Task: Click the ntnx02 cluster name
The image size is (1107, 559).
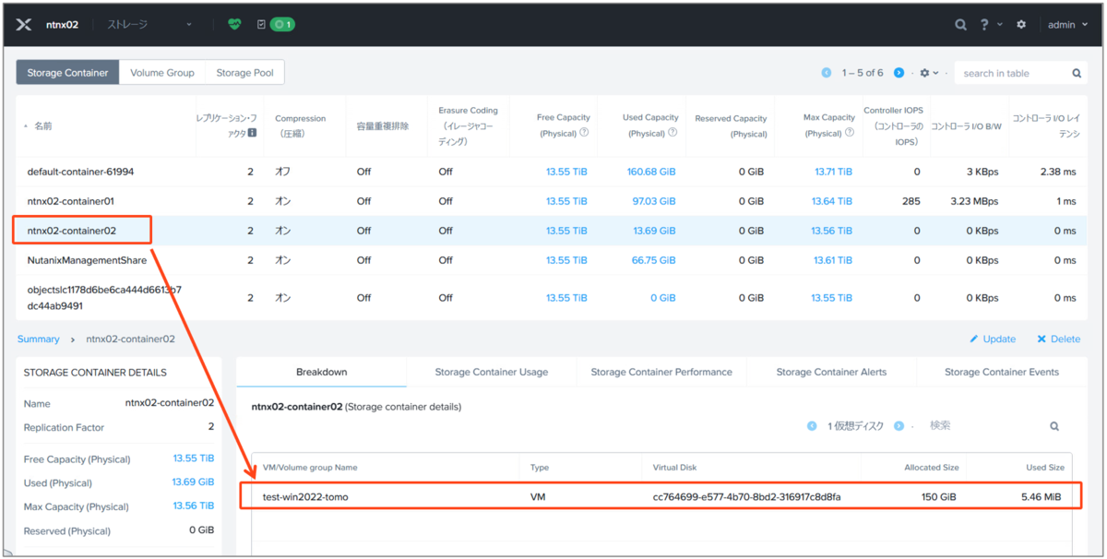Action: [62, 25]
